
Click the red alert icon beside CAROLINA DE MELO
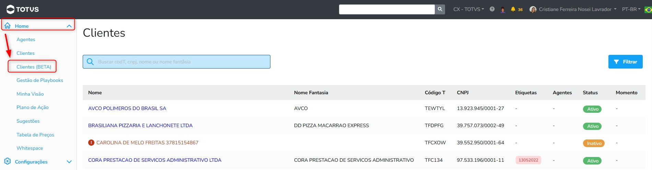click(x=91, y=143)
